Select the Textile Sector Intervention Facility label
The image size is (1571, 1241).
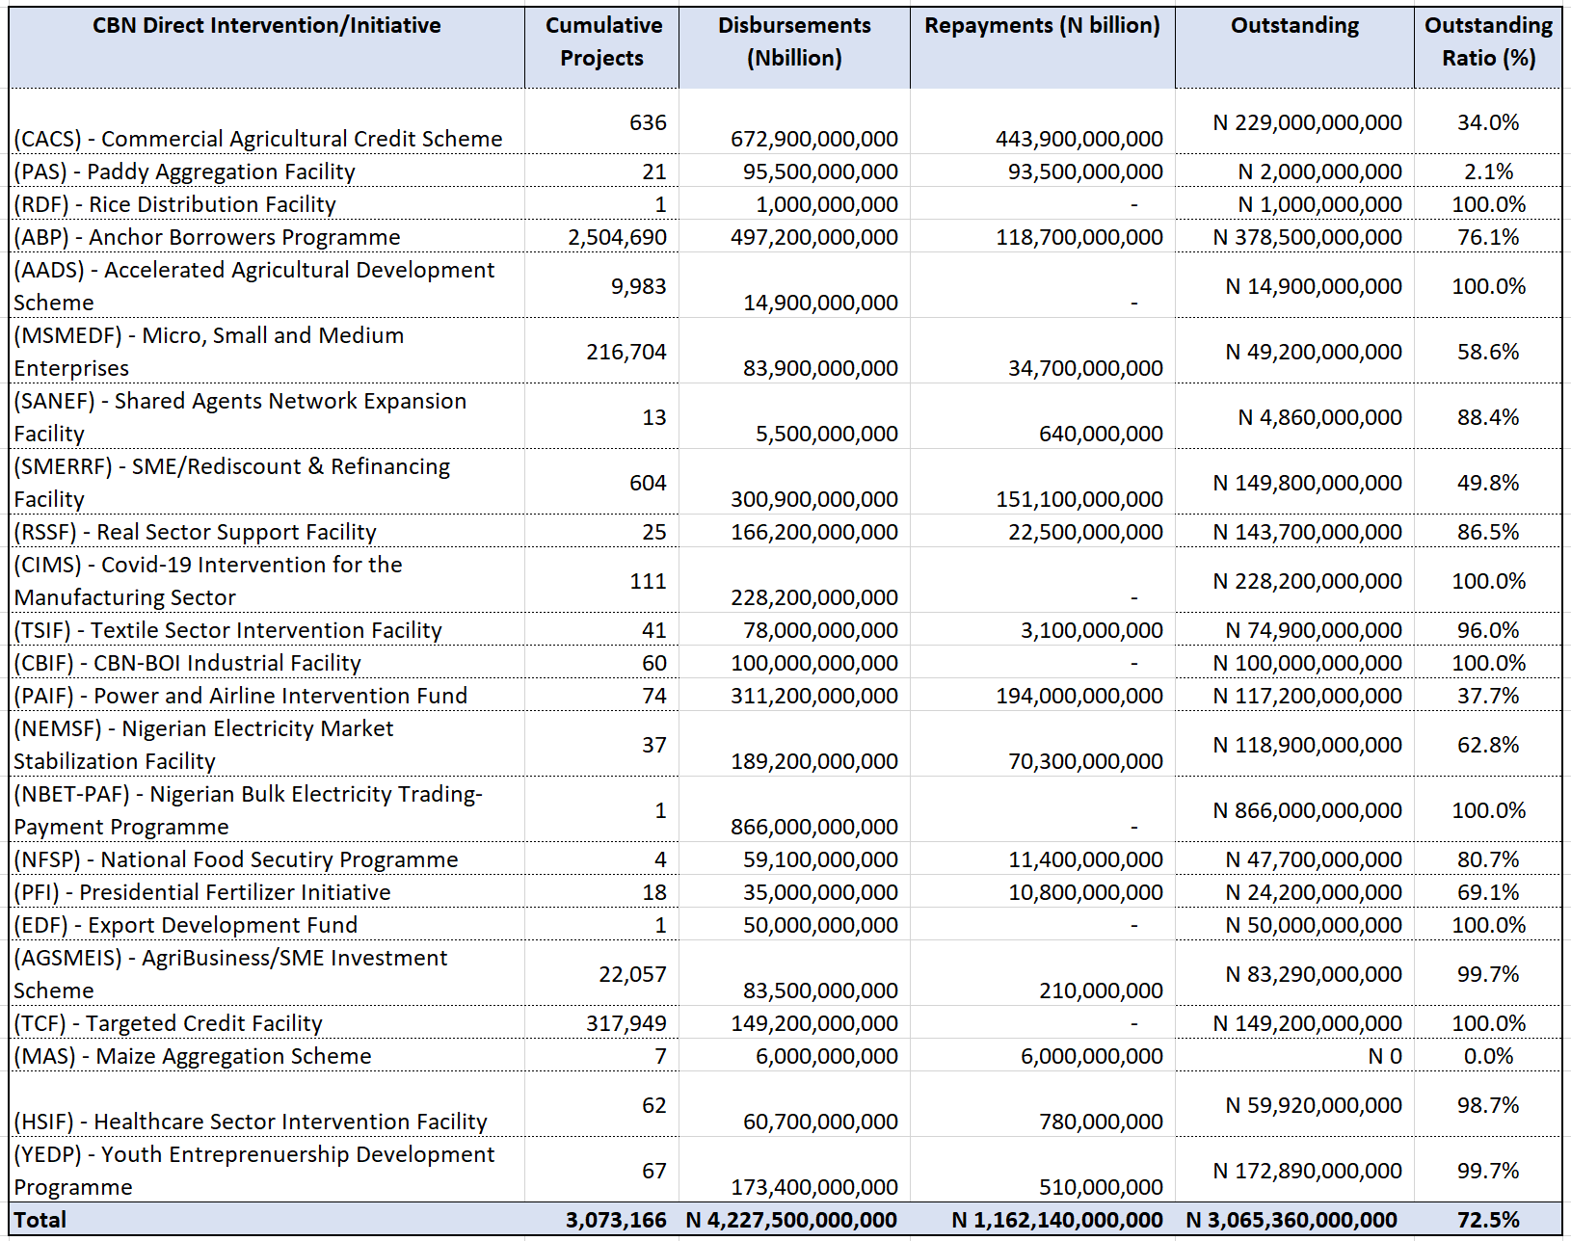click(x=228, y=630)
